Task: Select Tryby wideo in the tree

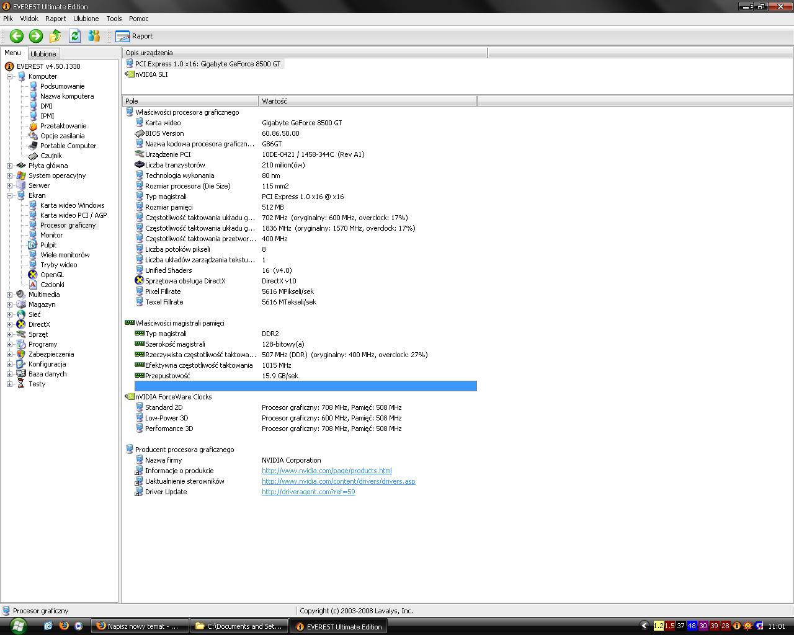Action: (x=59, y=265)
